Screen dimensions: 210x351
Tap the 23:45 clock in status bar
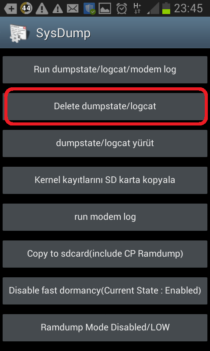(x=189, y=8)
